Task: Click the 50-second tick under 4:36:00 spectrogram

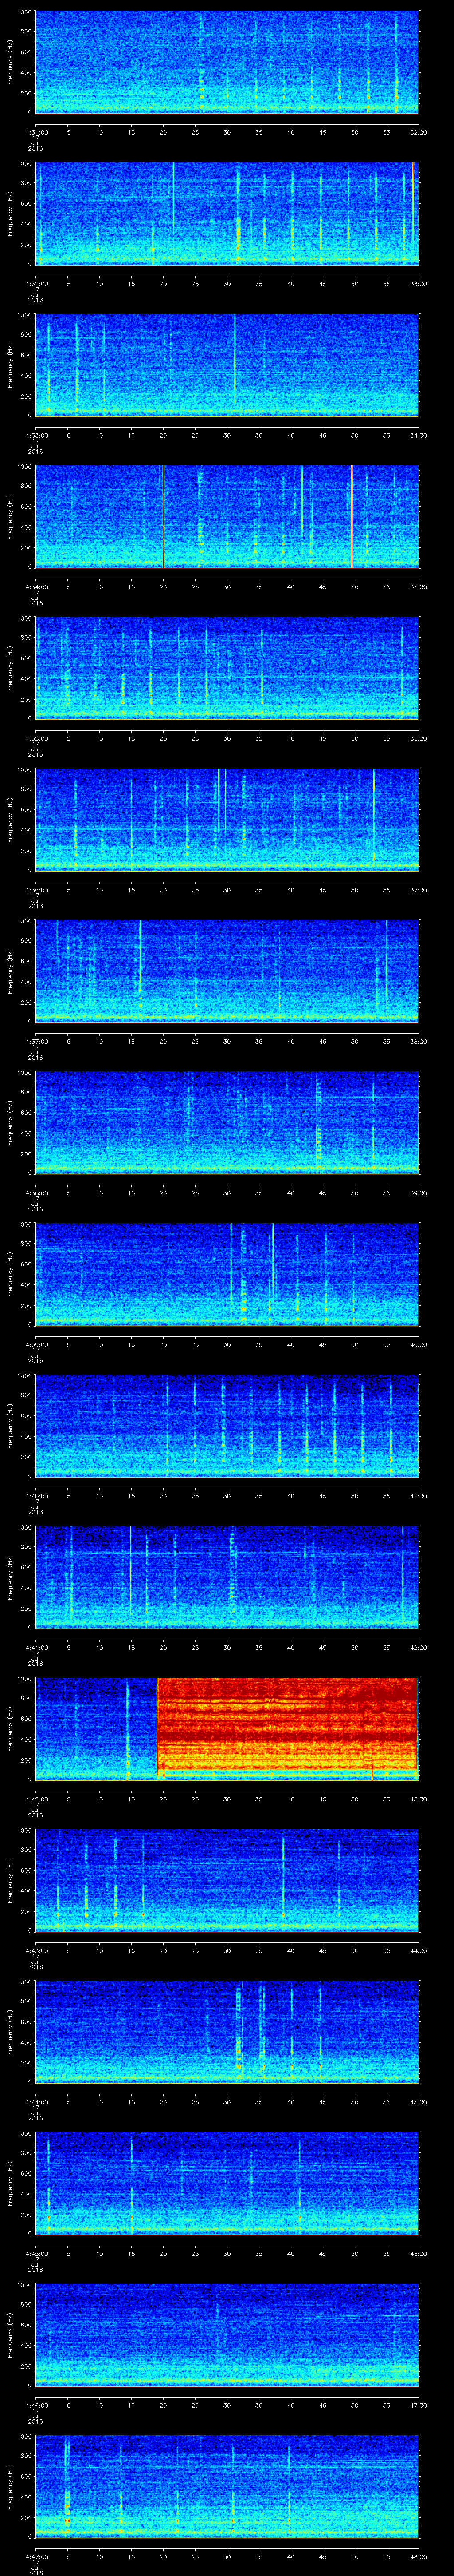Action: [354, 890]
